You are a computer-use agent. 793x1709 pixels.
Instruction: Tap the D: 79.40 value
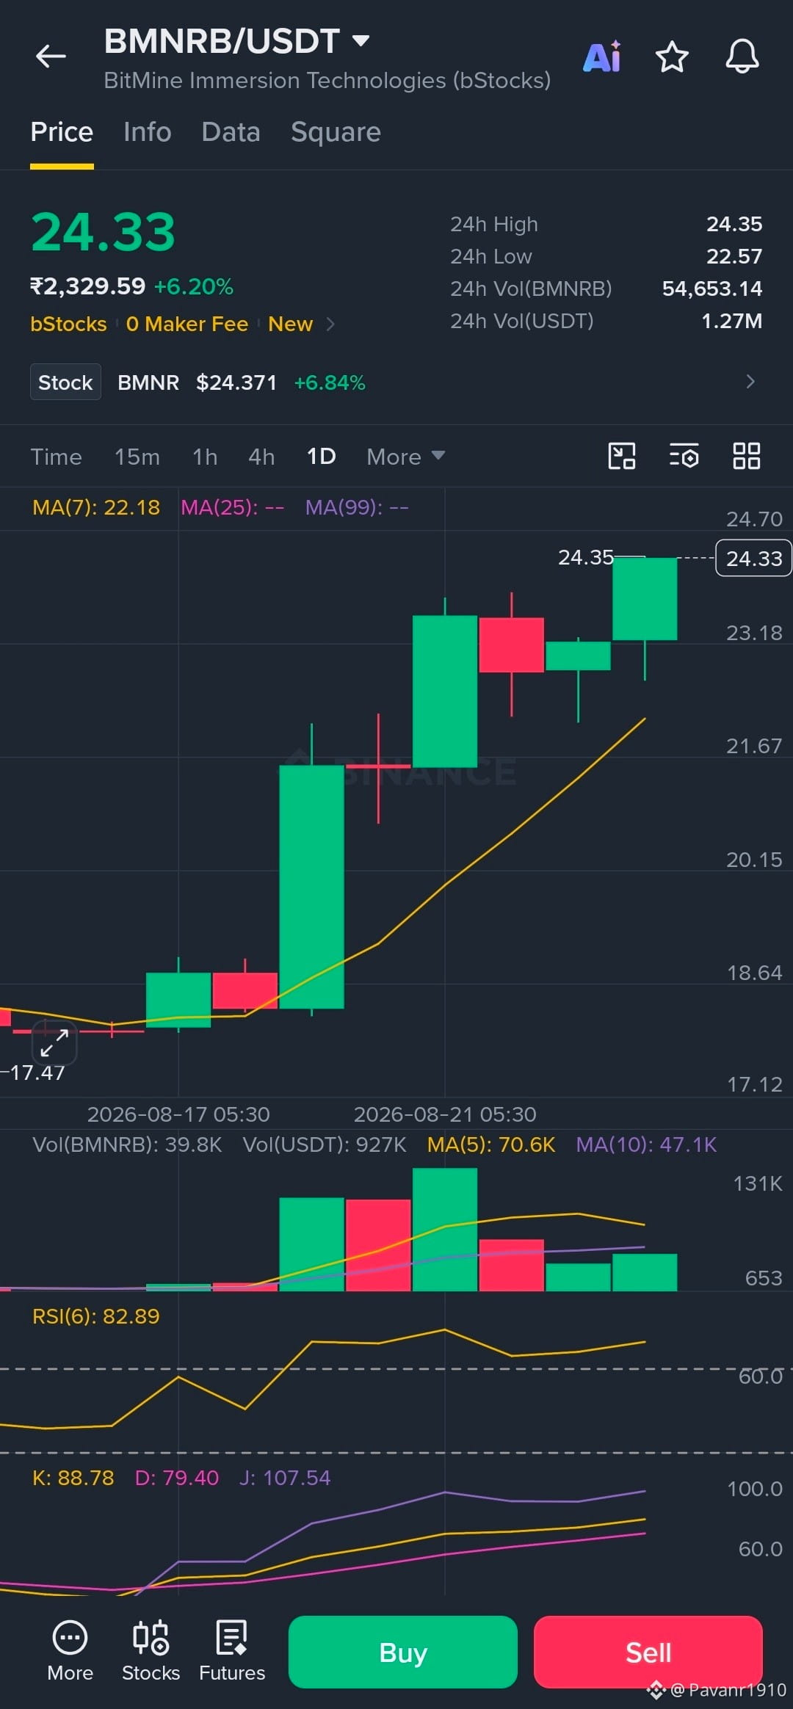(177, 1478)
